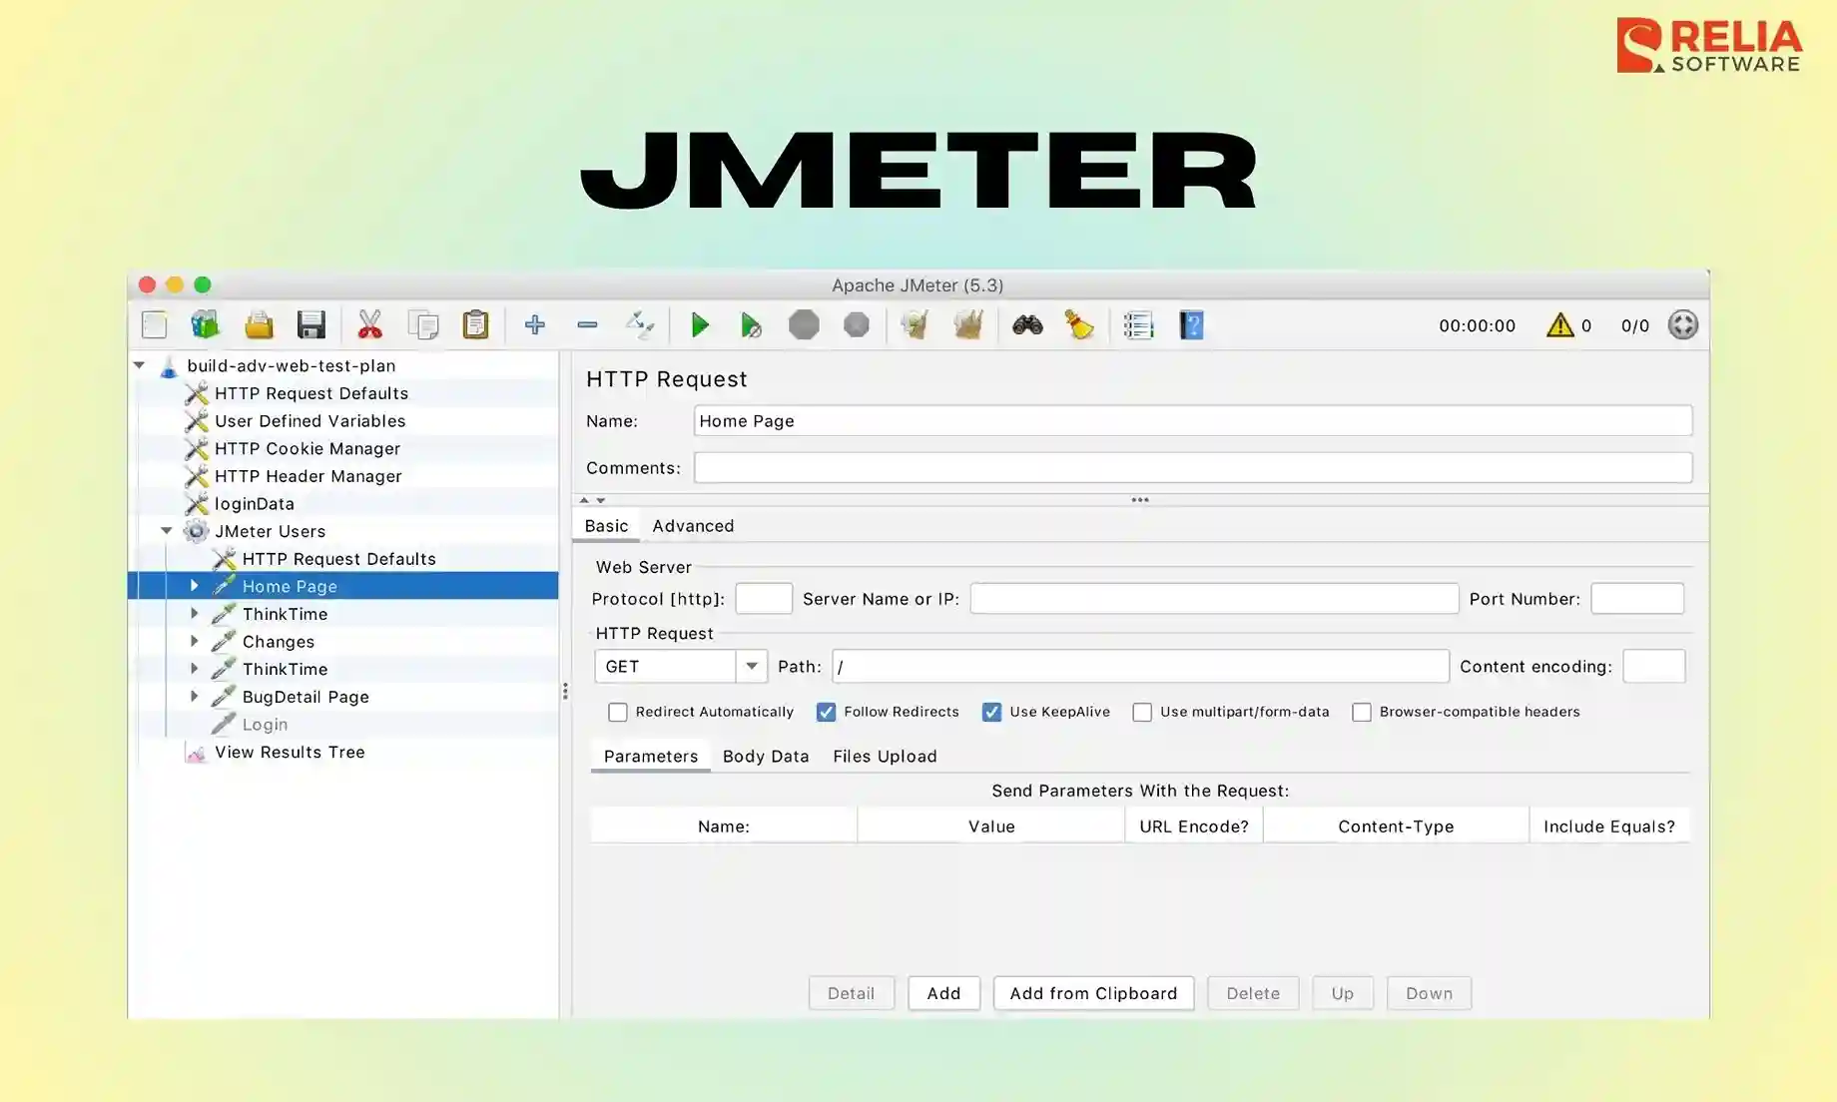Image resolution: width=1837 pixels, height=1102 pixels.
Task: Open Search with binoculars icon
Action: pyautogui.click(x=1027, y=325)
